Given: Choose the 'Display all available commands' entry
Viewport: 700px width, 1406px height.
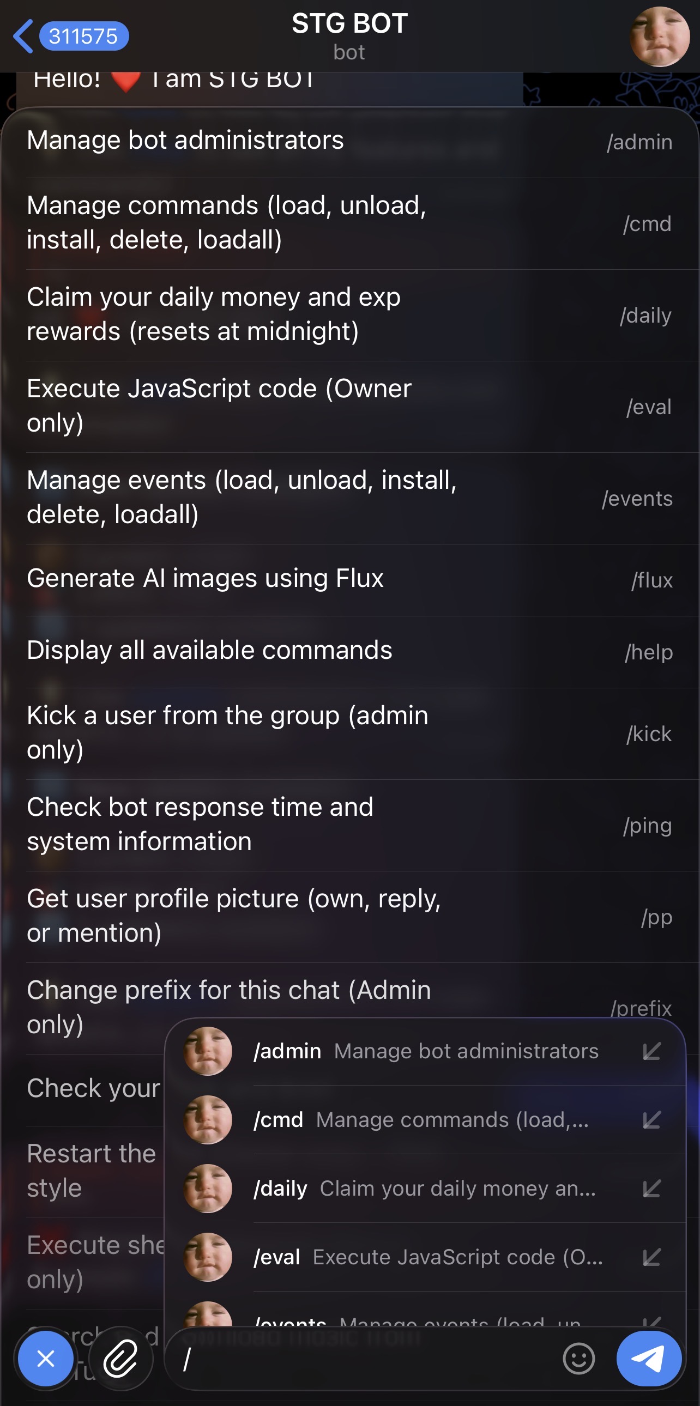Looking at the screenshot, I should pos(349,651).
